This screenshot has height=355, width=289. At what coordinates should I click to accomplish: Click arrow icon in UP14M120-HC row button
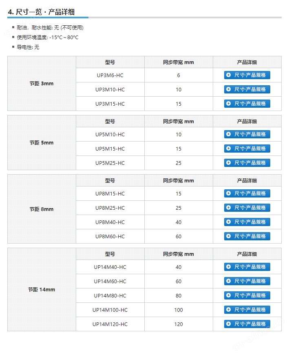tap(228, 324)
